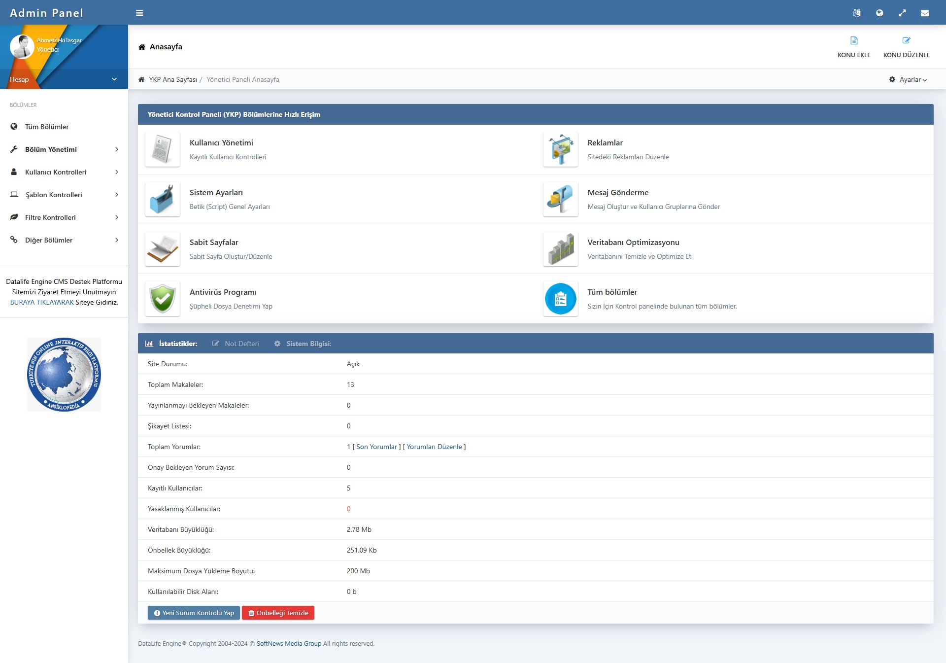946x663 pixels.
Task: Click the Veritabanı Optimizasyonu chart icon
Action: 560,249
